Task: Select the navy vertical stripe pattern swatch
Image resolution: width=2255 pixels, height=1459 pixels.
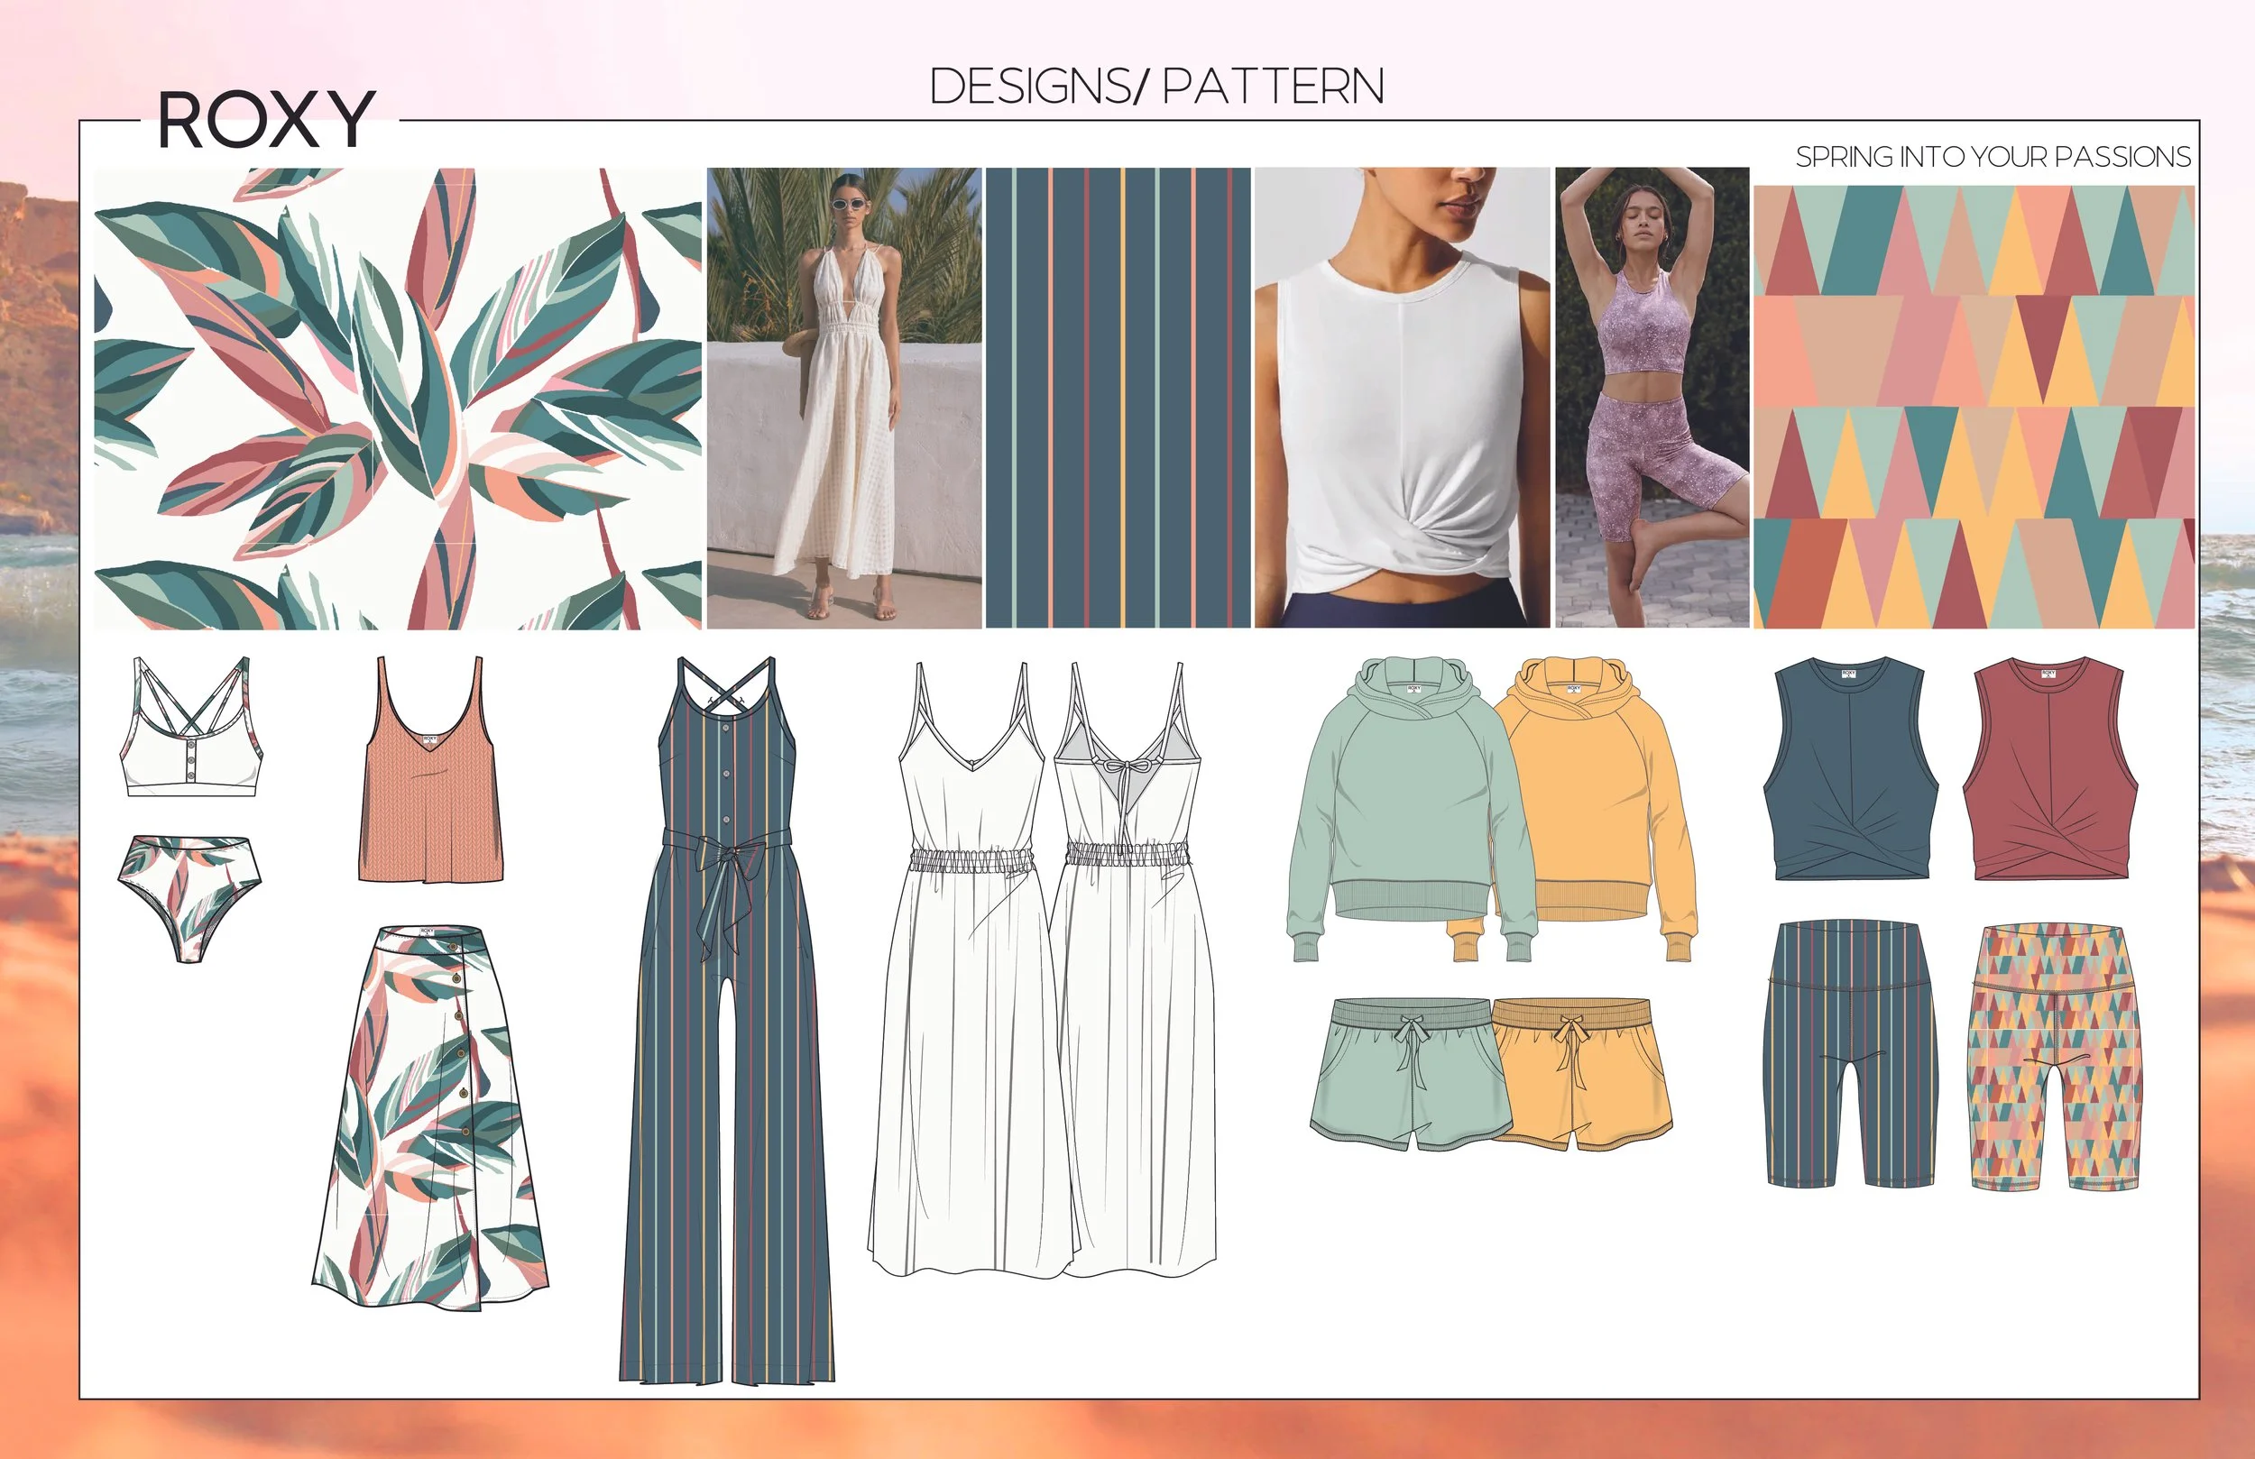Action: 1118,398
